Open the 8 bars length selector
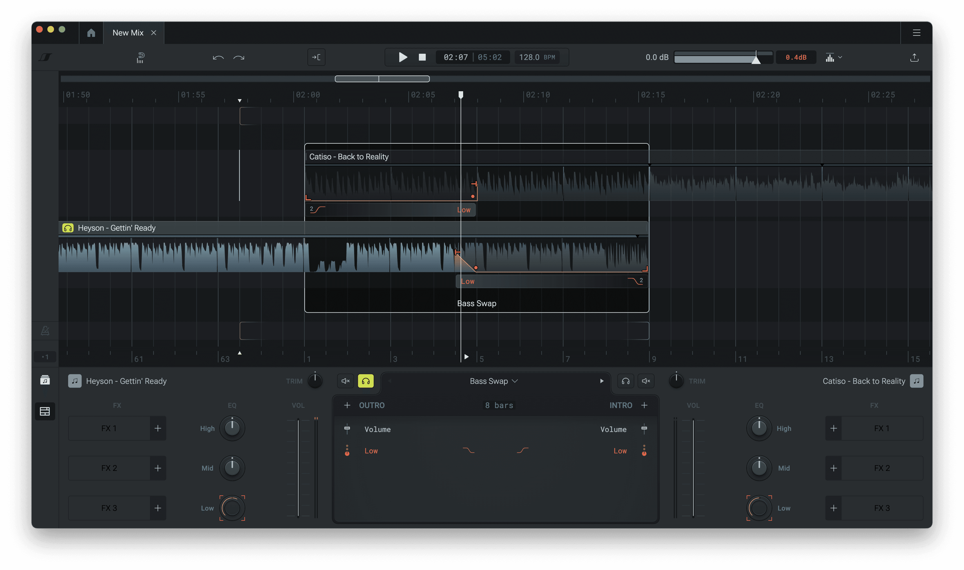This screenshot has width=964, height=570. click(499, 405)
